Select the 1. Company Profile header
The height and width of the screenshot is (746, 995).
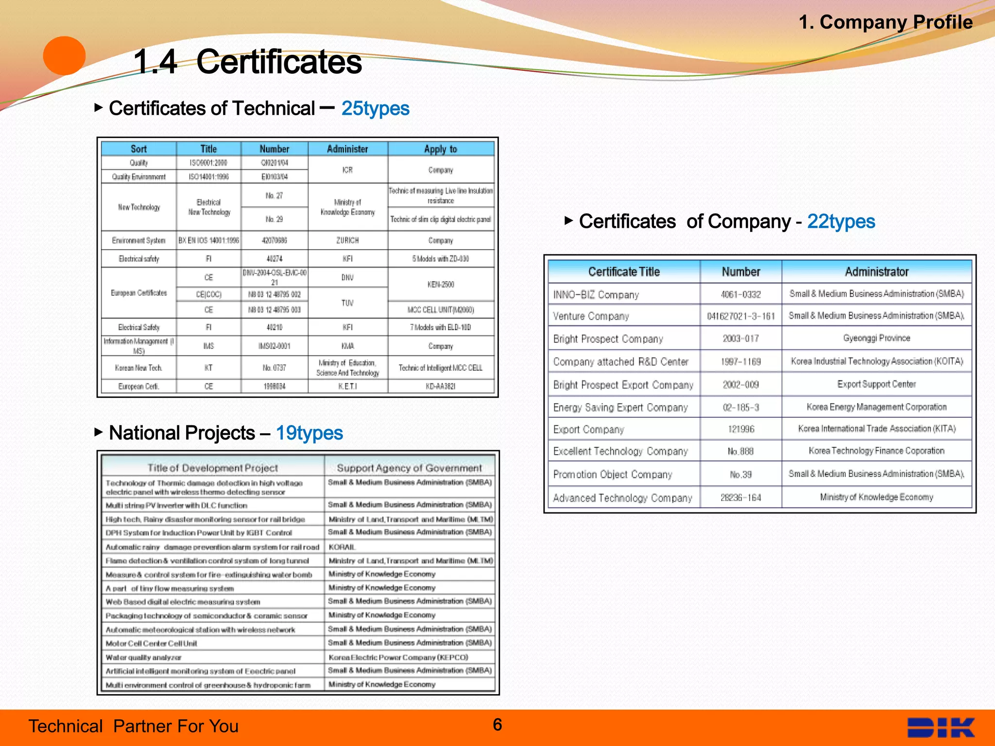[885, 22]
